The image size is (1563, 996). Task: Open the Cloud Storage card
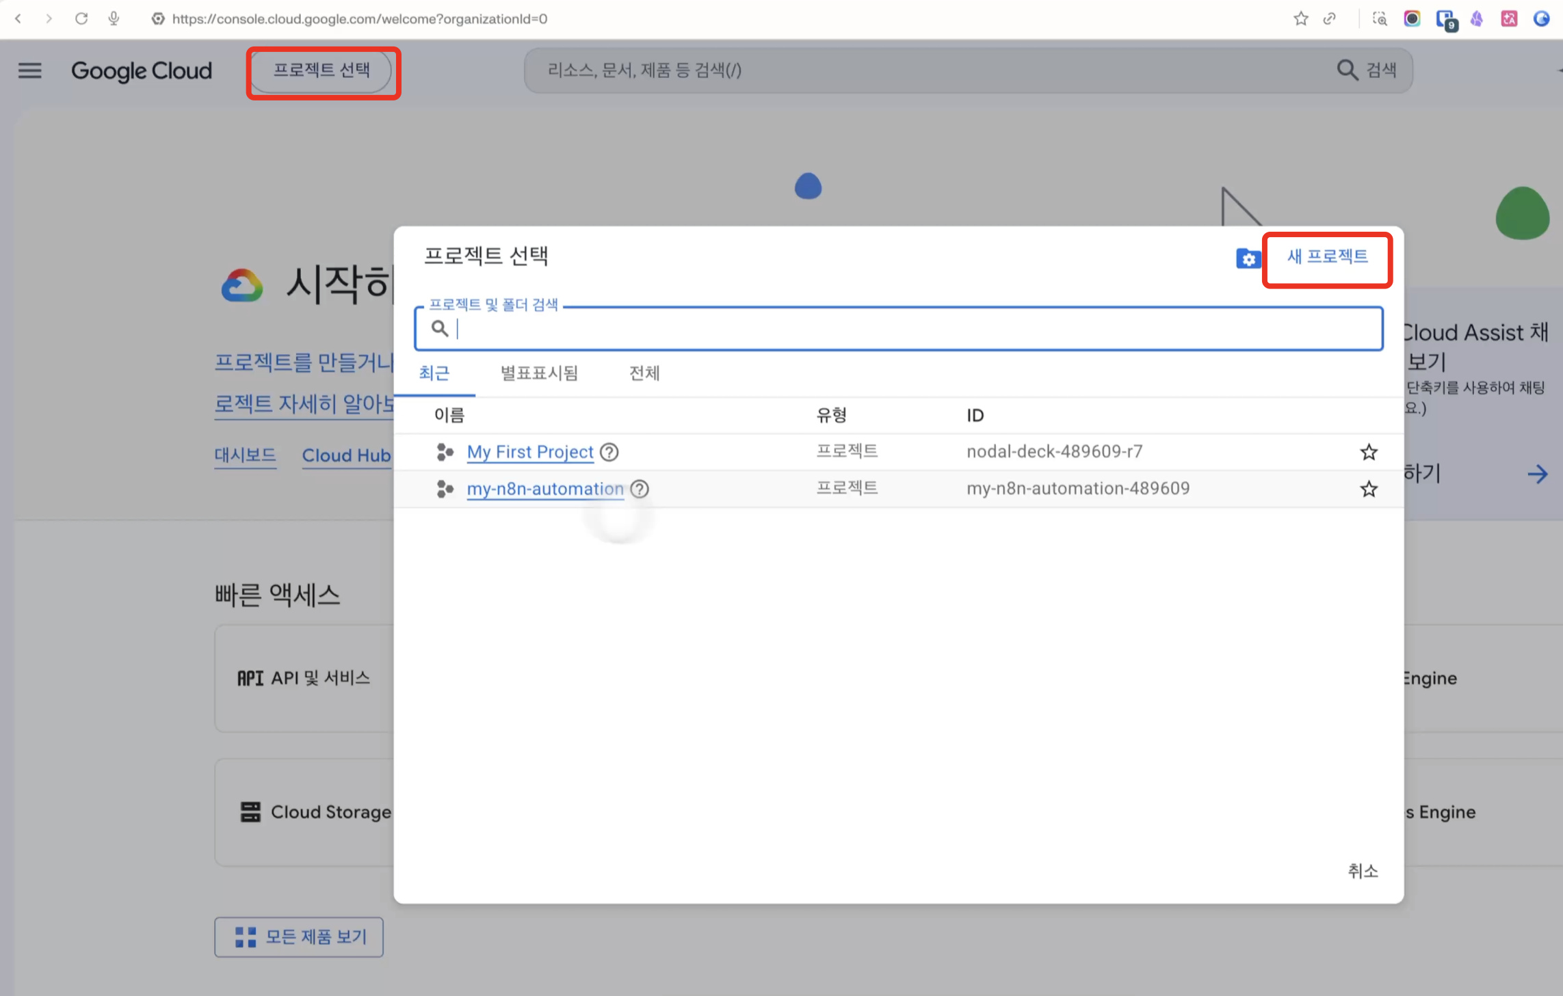coord(304,812)
